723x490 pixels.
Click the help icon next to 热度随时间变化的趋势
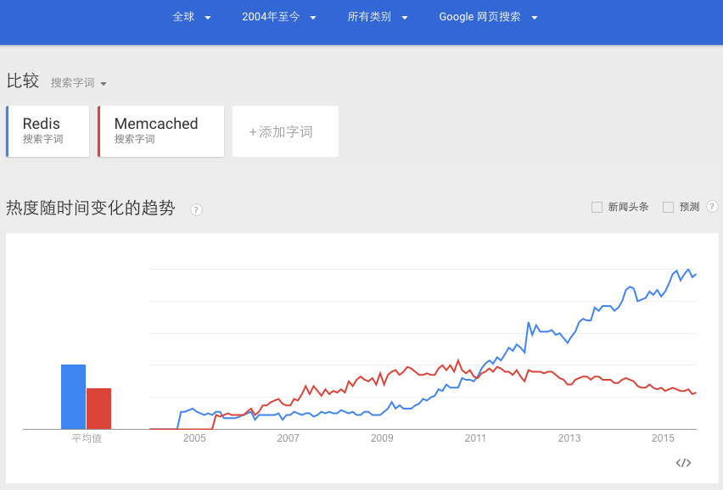tap(196, 209)
